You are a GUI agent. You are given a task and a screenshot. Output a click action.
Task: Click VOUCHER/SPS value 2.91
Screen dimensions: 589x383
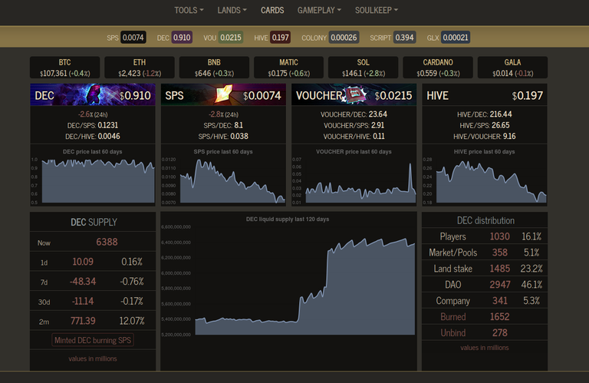point(378,125)
